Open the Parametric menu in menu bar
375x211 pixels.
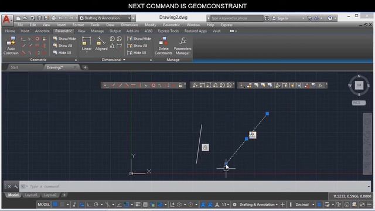[171, 25]
